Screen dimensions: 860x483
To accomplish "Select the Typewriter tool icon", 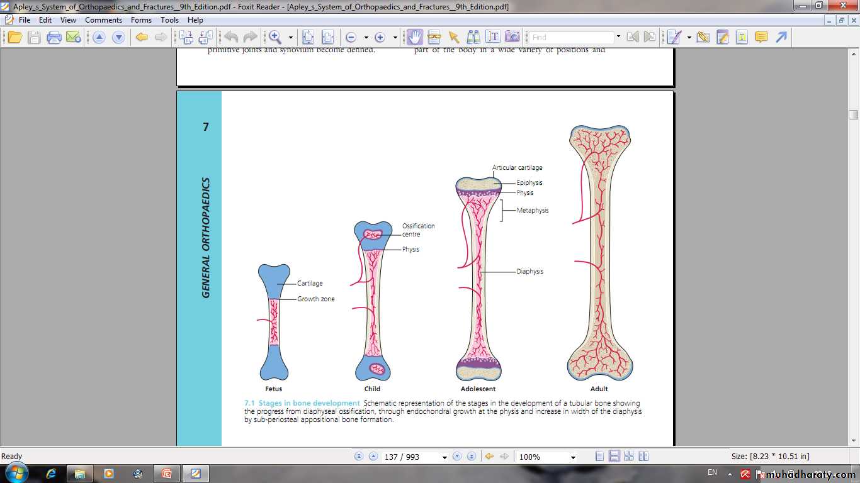I will (742, 37).
